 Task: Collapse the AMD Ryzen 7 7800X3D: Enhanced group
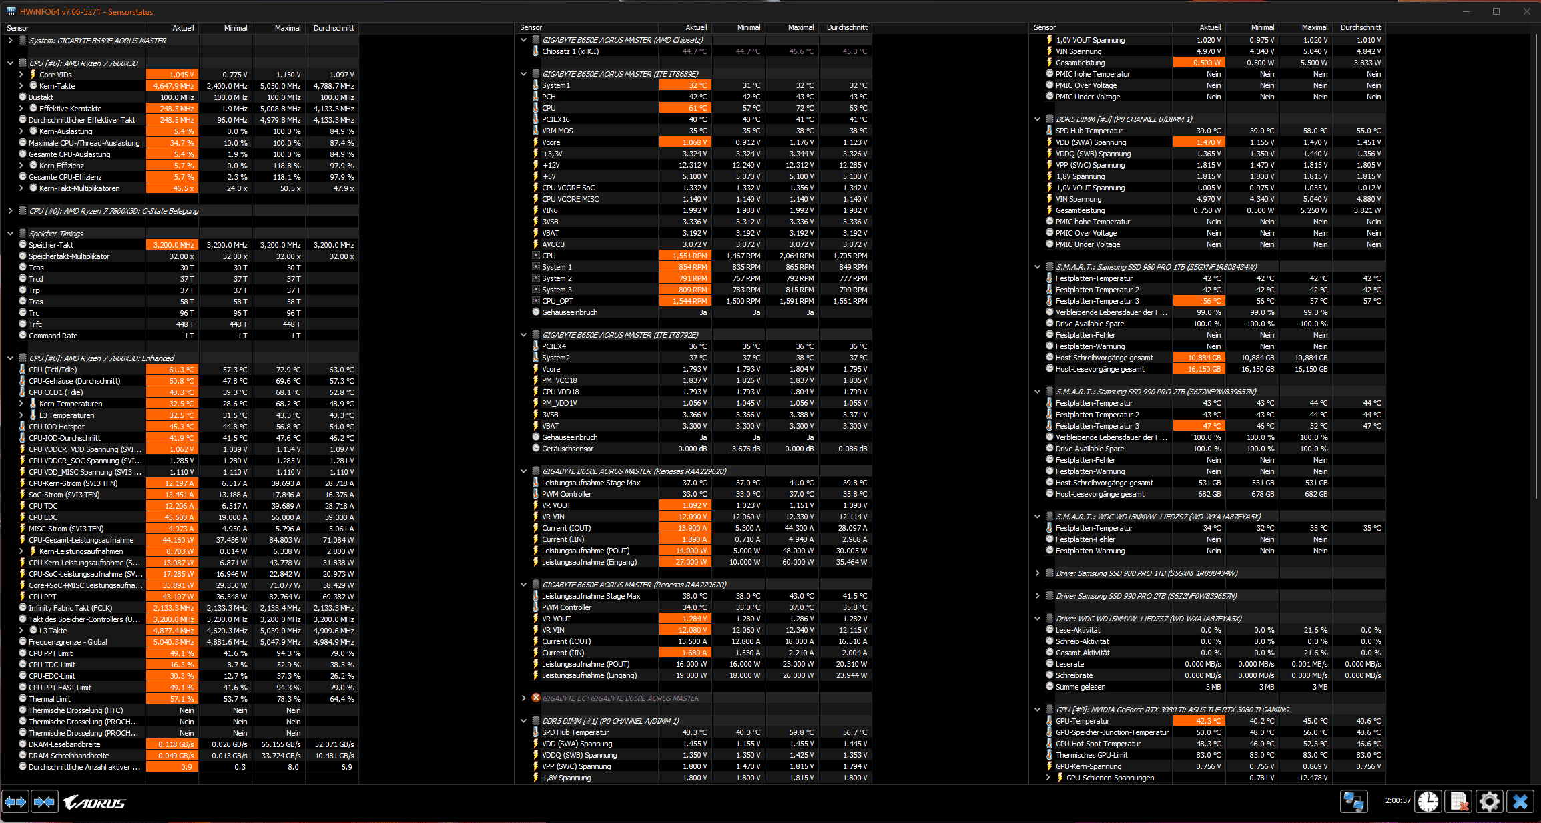click(10, 358)
